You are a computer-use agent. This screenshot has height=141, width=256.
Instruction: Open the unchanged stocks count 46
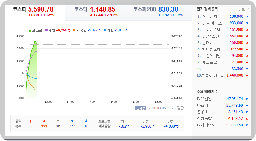coord(58,126)
